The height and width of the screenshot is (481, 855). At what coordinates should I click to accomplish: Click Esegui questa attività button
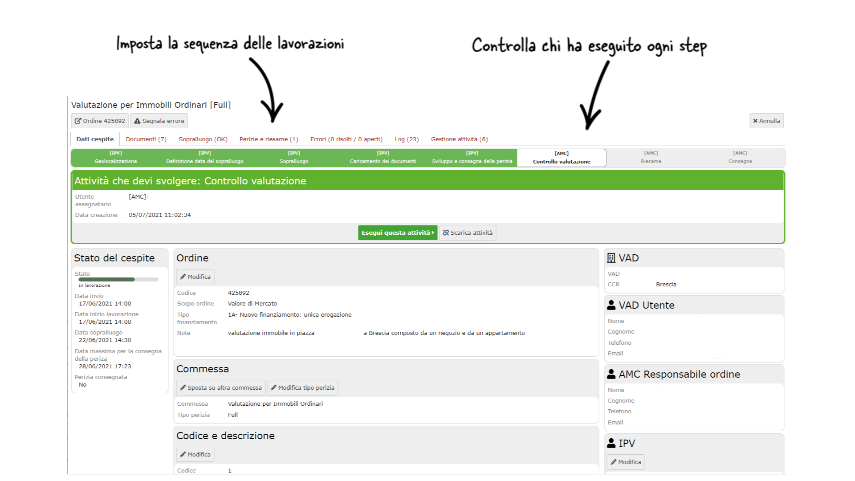pyautogui.click(x=398, y=232)
